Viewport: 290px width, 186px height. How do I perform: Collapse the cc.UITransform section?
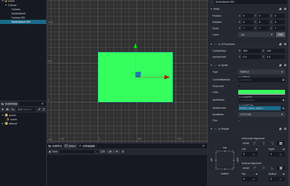(x=211, y=44)
